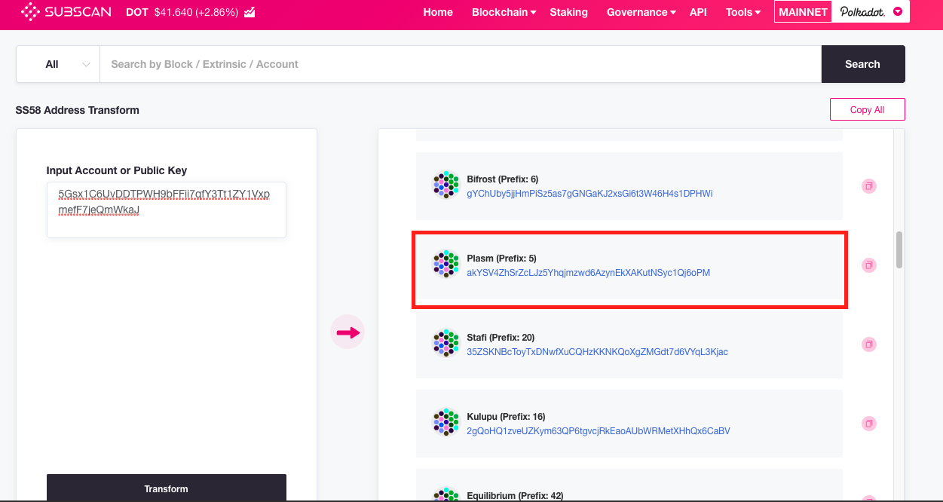Click the results list scrollbar thumb
Image resolution: width=943 pixels, height=502 pixels.
pyautogui.click(x=899, y=249)
